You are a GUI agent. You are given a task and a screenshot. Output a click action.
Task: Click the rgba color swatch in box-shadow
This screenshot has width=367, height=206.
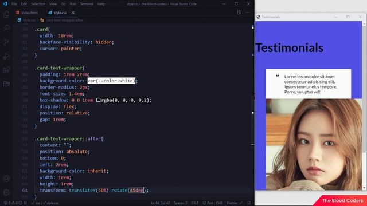pos(98,100)
